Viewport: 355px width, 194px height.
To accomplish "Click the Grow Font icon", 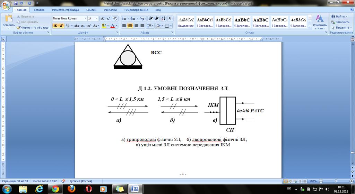I will coord(103,18).
